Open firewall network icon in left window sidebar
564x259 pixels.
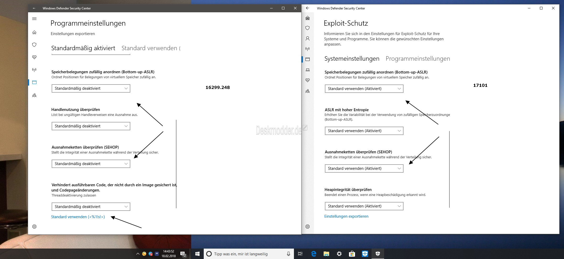click(34, 70)
